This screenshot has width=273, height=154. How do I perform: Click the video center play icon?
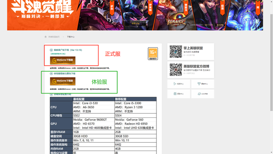click(x=175, y=84)
